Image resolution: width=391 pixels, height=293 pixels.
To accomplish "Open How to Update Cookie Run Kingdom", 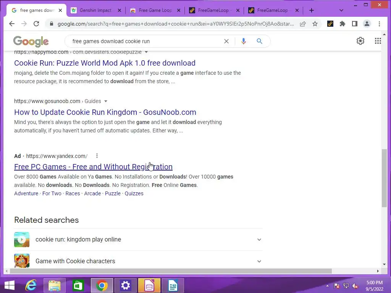I will tap(105, 112).
